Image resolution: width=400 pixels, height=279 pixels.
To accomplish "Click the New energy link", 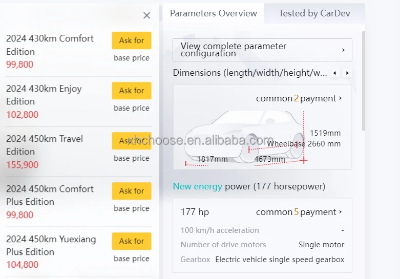I will pyautogui.click(x=197, y=186).
